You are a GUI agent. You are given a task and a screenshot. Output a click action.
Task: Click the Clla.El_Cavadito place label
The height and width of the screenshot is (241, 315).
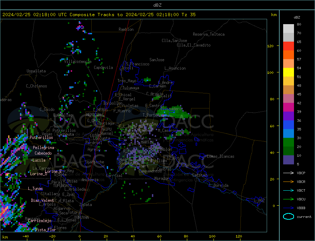pyautogui.click(x=194, y=45)
